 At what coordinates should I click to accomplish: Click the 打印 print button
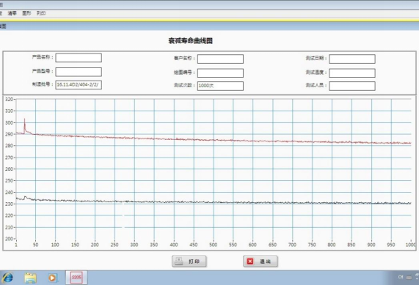point(189,262)
